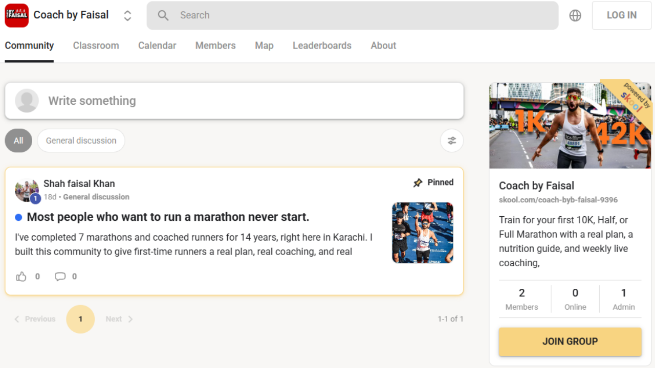Click the search magnifier icon
Screen dimensions: 655x368
click(x=163, y=15)
